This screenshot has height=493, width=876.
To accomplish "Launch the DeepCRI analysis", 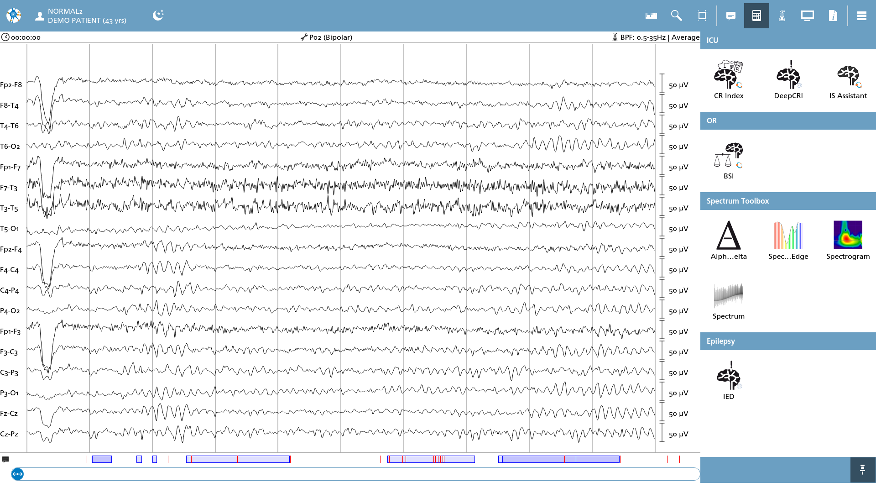I will (x=788, y=79).
